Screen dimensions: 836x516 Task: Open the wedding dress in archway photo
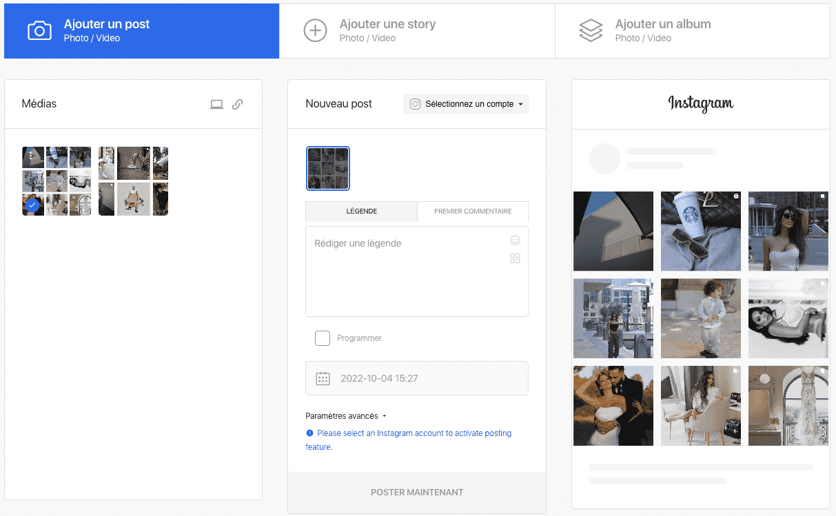[788, 406]
